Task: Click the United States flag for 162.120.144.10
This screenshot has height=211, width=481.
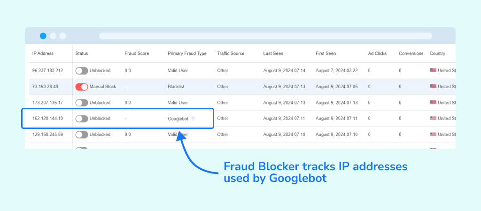Action: [x=433, y=119]
